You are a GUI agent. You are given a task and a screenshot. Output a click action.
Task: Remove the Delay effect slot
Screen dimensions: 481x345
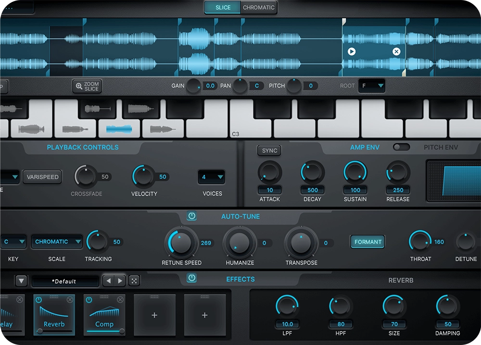click(20, 300)
